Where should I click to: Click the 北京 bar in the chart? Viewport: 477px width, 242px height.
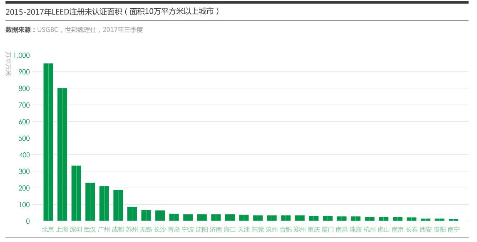(48, 142)
